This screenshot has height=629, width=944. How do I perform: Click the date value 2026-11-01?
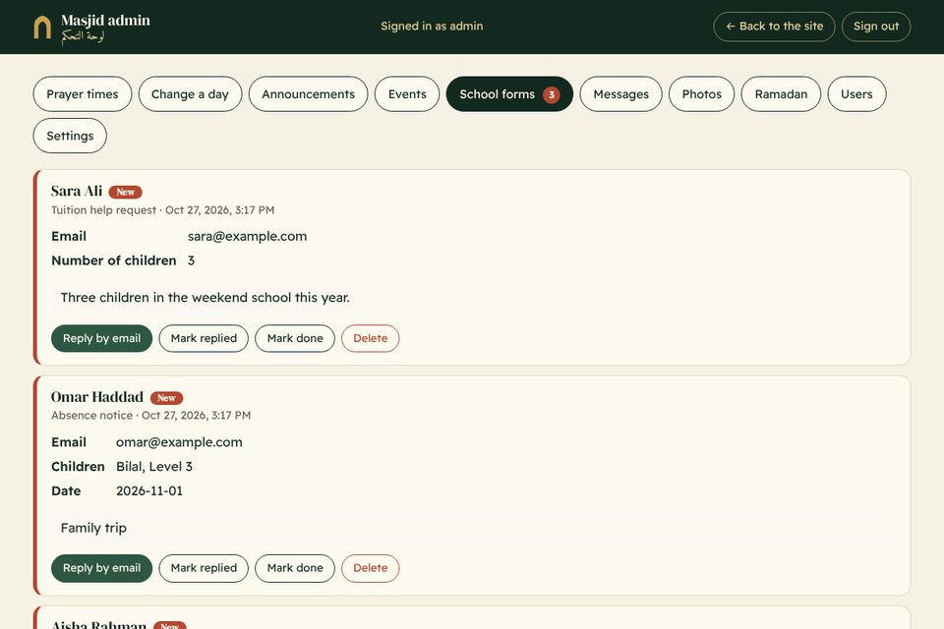click(149, 491)
